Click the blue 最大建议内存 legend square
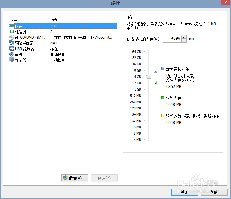Image resolution: width=231 pixels, height=199 pixels. (x=162, y=69)
